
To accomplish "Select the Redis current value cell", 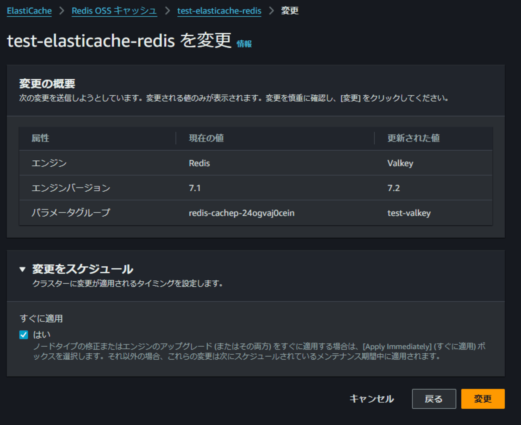I will [199, 163].
